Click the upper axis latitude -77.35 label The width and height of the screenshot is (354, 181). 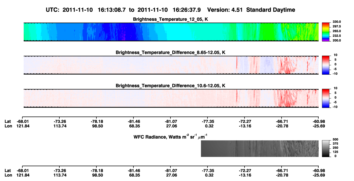207,121
